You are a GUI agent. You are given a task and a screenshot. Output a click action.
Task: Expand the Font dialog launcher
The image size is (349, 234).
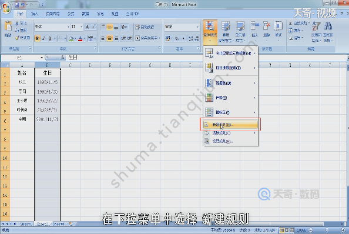tap(96, 48)
